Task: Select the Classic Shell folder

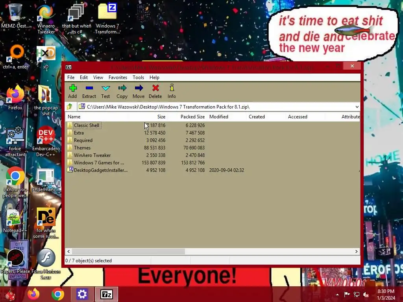Action: 87,125
